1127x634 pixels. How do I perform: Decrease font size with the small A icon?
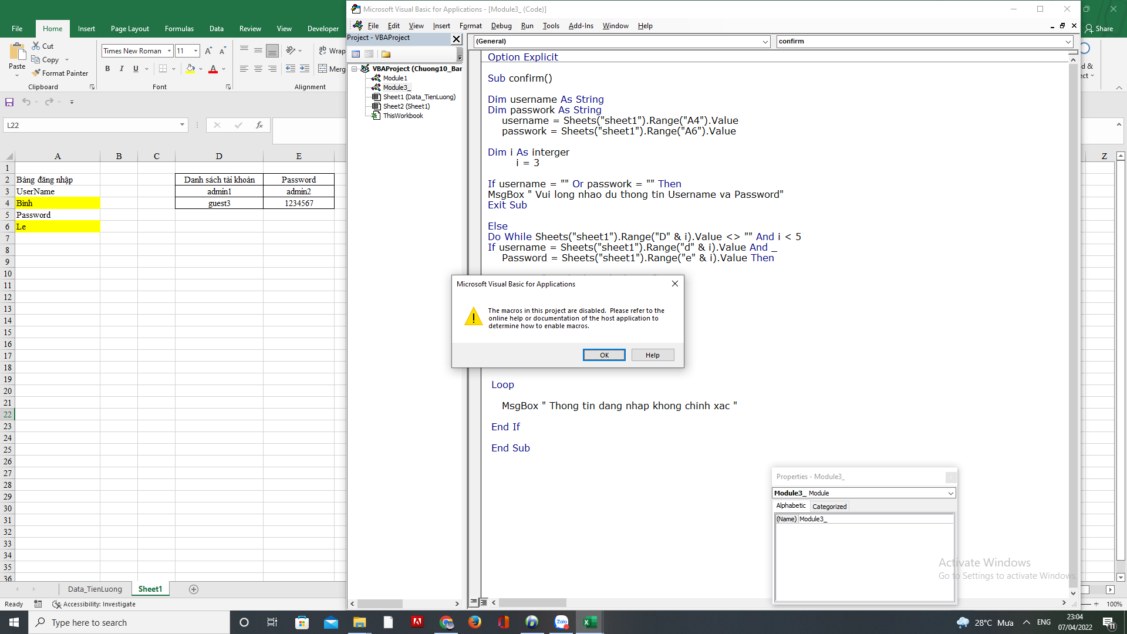click(222, 51)
